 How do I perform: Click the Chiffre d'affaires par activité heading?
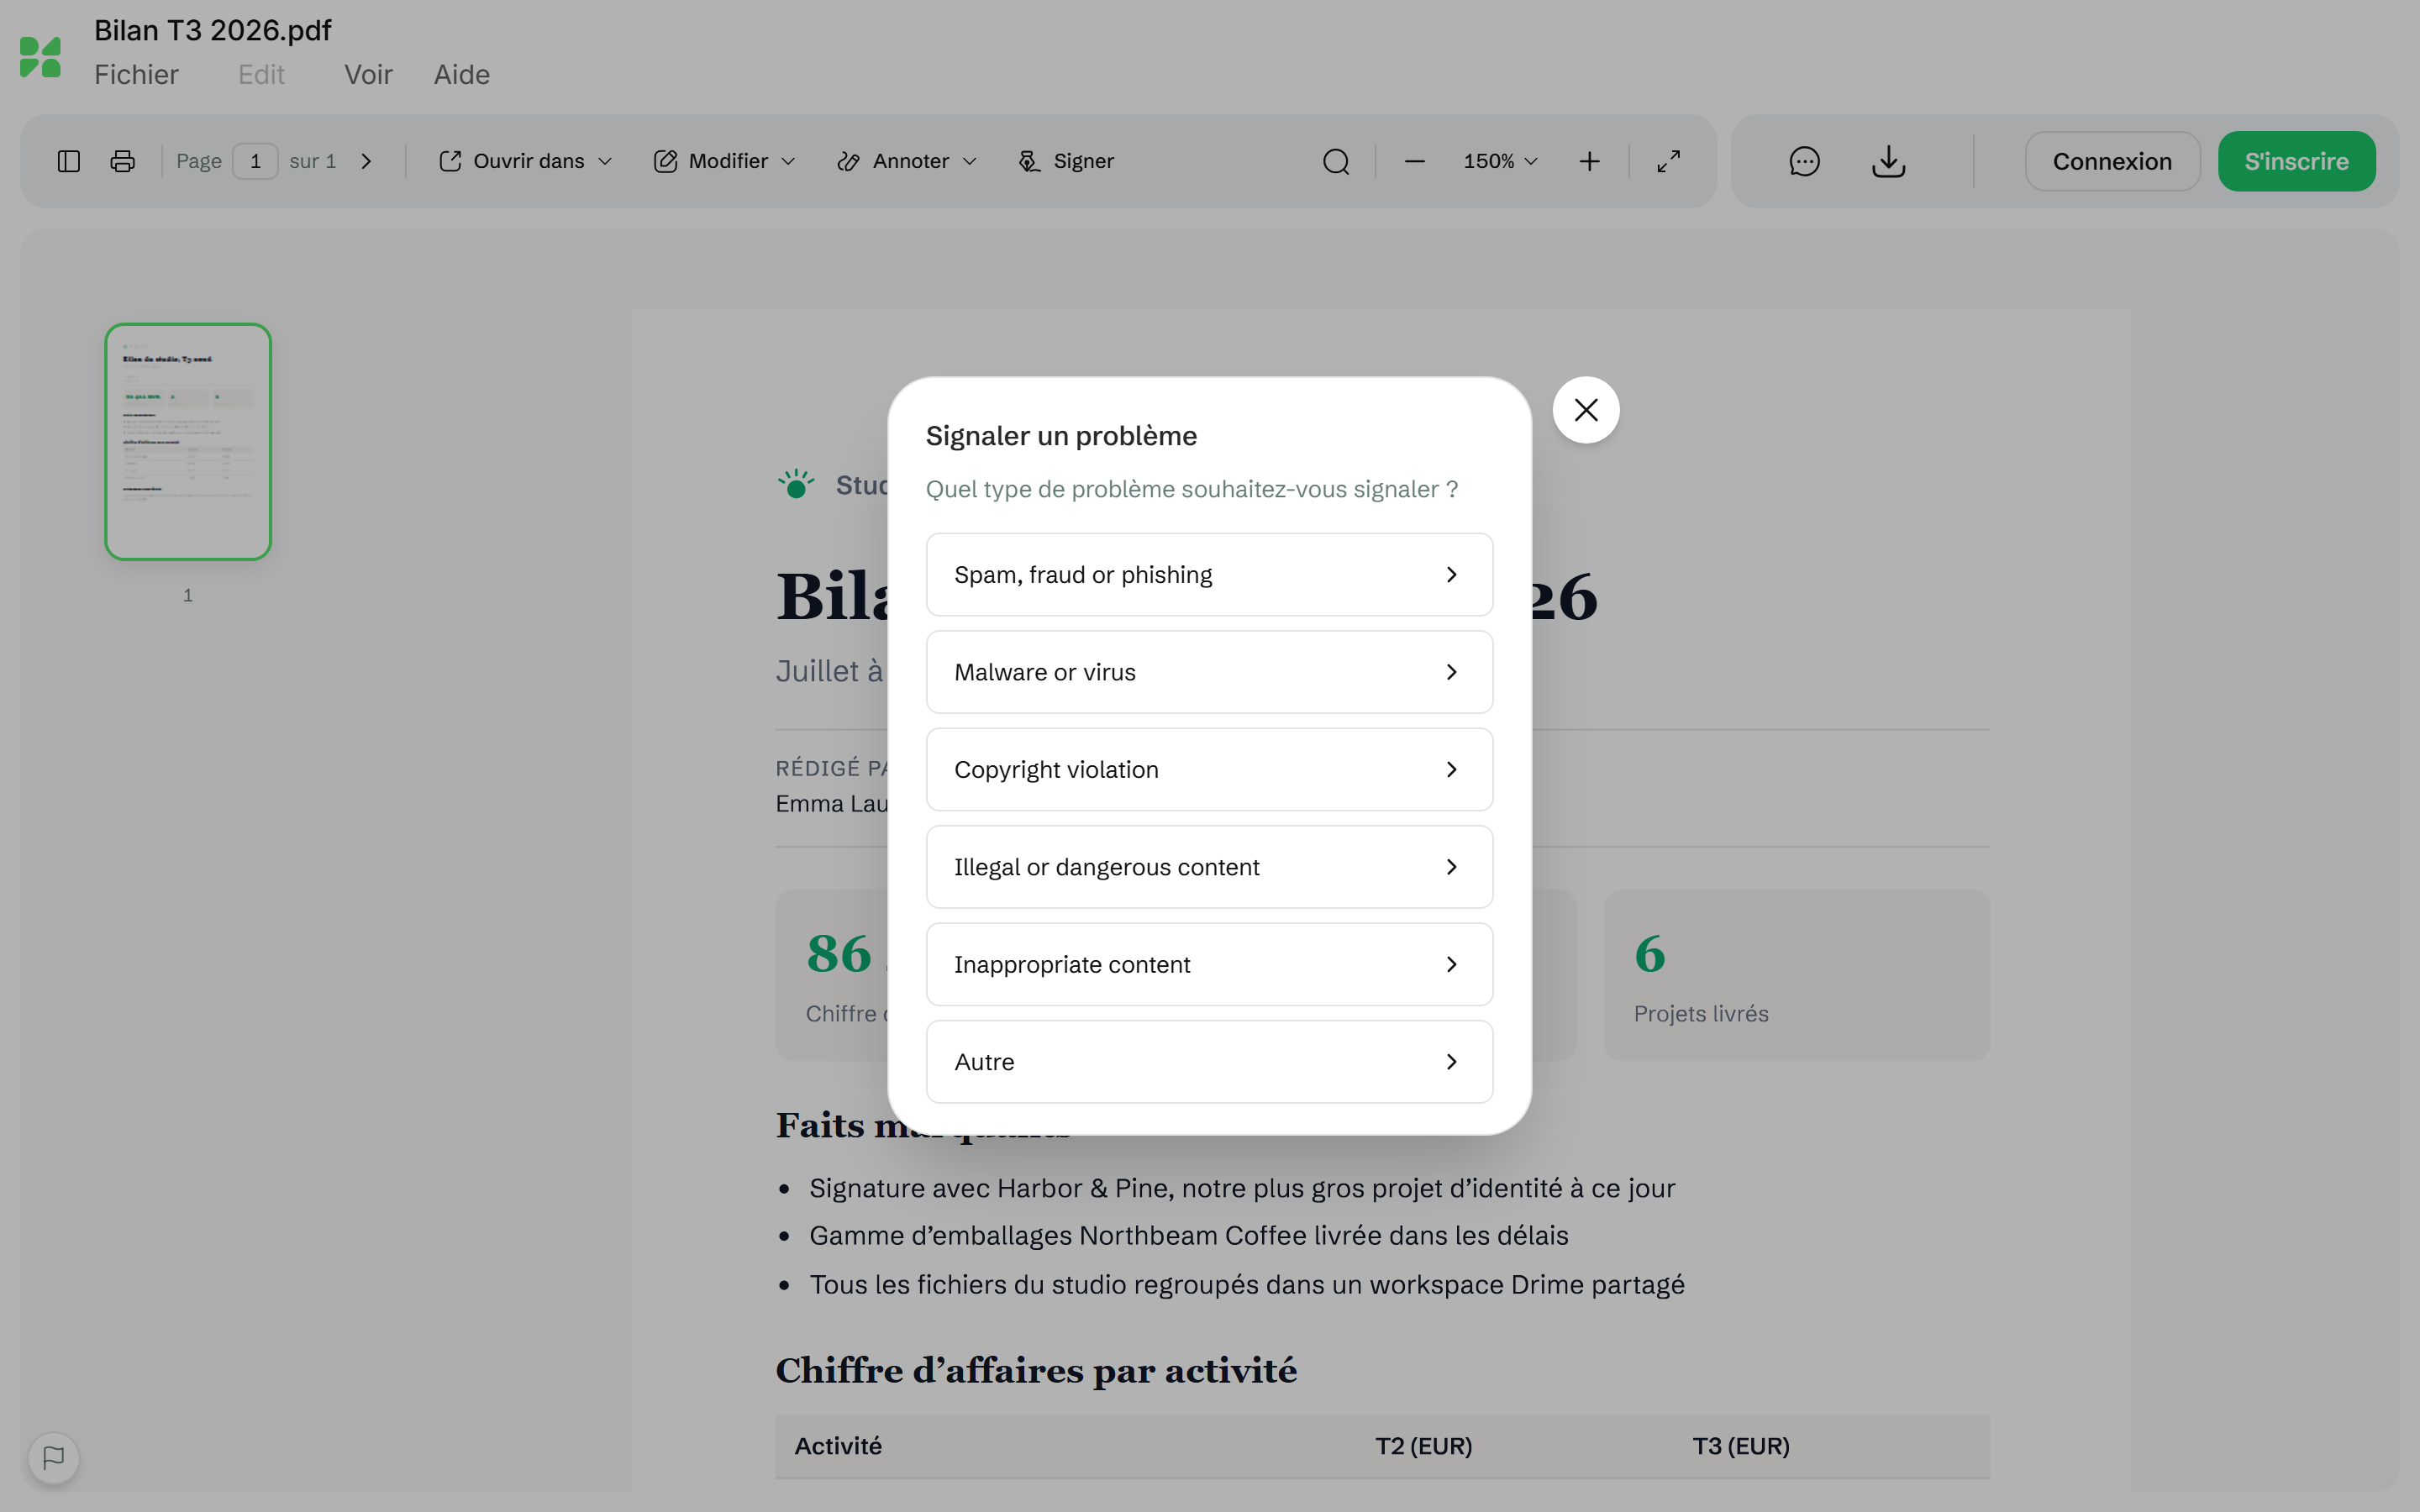tap(1036, 1370)
